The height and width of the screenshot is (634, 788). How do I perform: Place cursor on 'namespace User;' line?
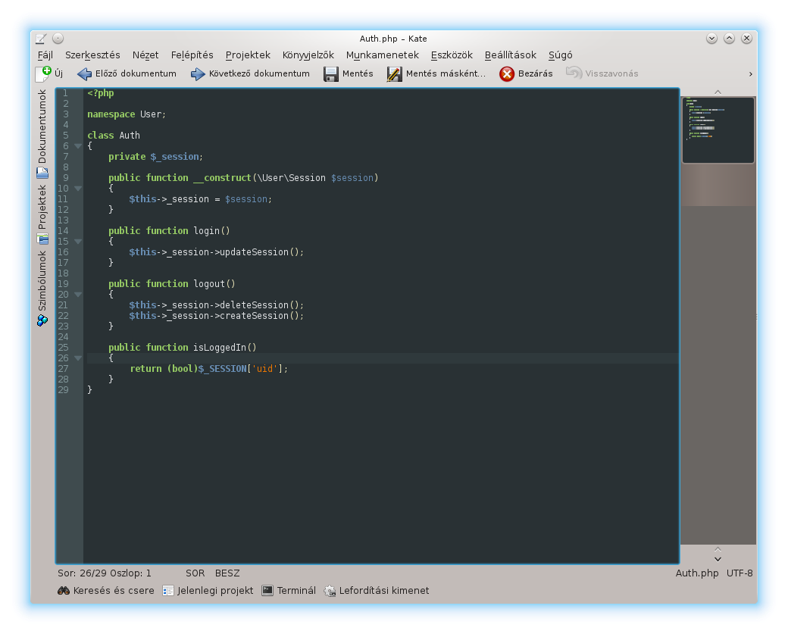(x=126, y=114)
